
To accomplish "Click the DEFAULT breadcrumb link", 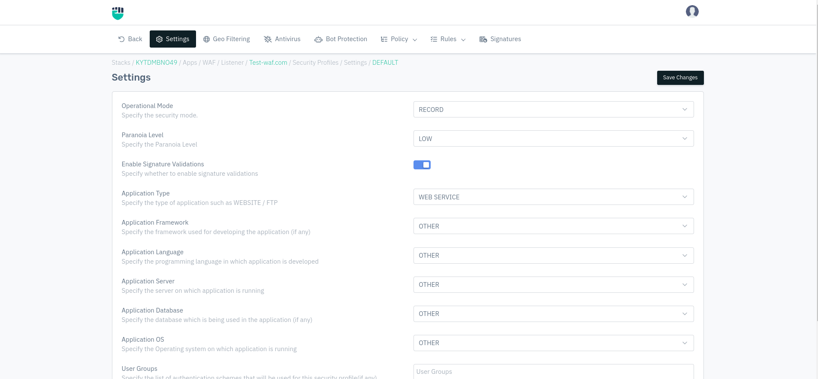I will 385,63.
